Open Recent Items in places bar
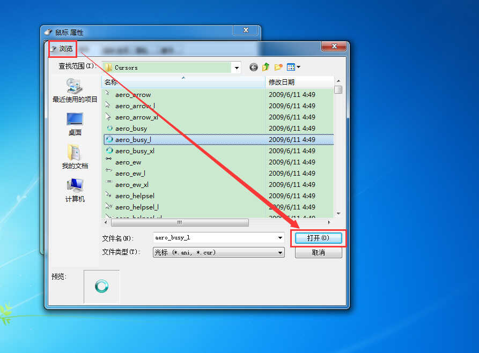 pyautogui.click(x=75, y=91)
